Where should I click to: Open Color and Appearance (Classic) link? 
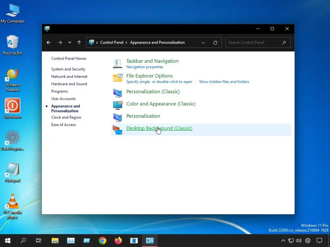tap(161, 104)
